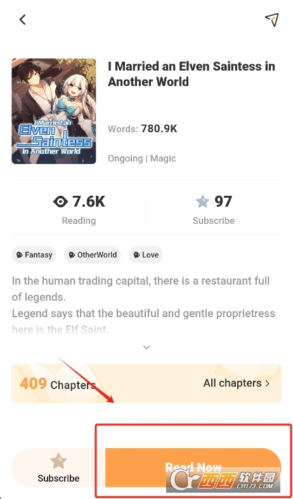Tap the orange Read Now button
The width and height of the screenshot is (293, 499).
coord(193,468)
